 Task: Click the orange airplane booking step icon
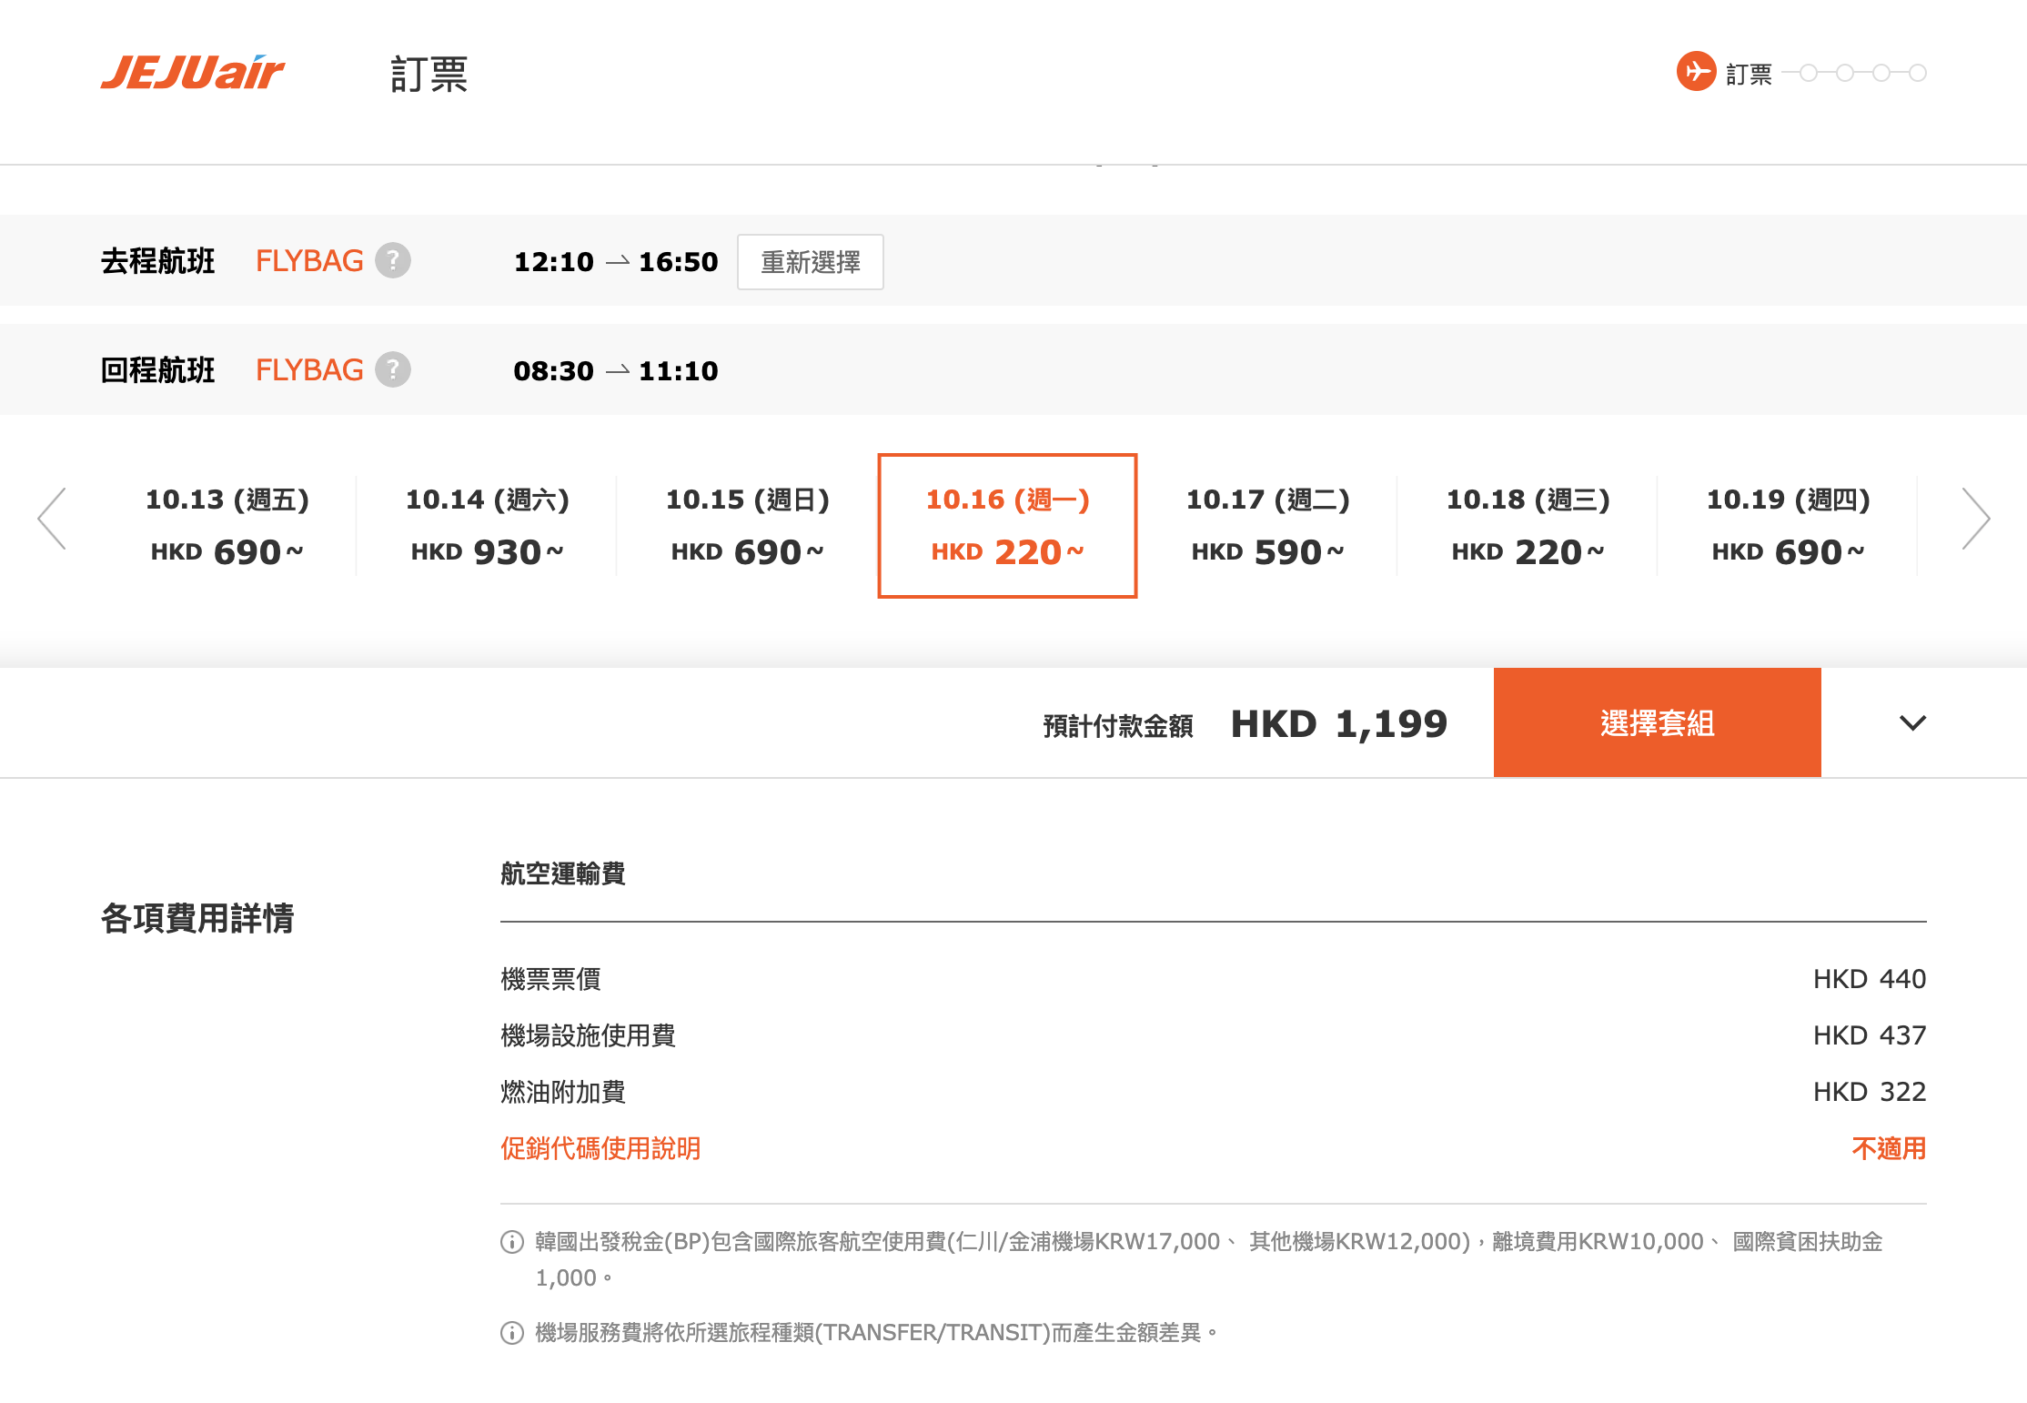pos(1696,72)
